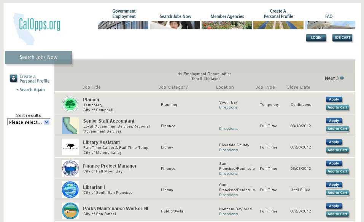Click the LOGIN button
The height and width of the screenshot is (222, 364).
(316, 38)
